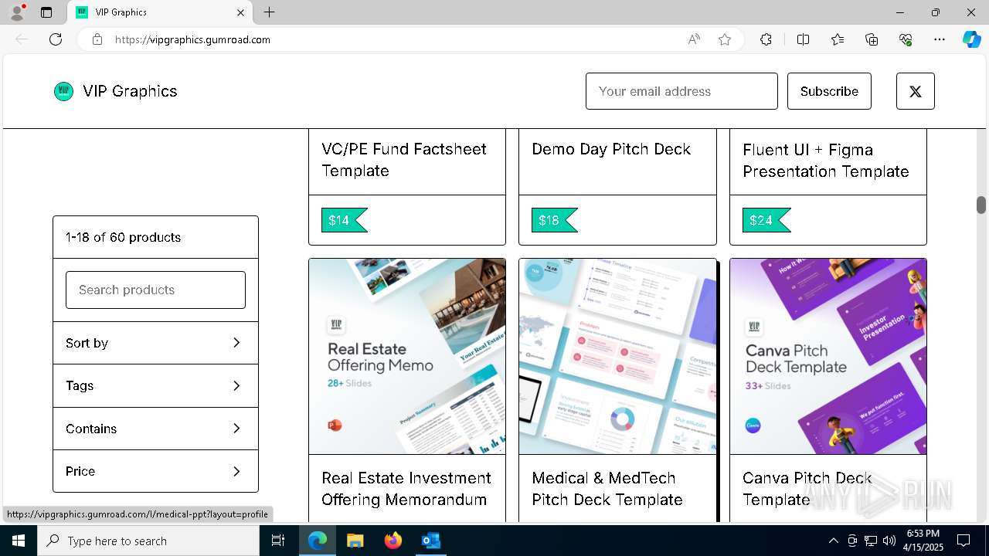Open Real Estate Investment Offering Memorandum title
Viewport: 989px width, 556px height.
406,489
